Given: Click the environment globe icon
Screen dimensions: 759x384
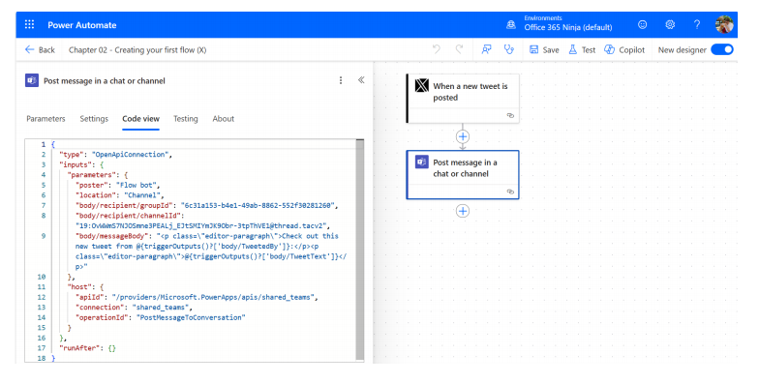Looking at the screenshot, I should (511, 25).
